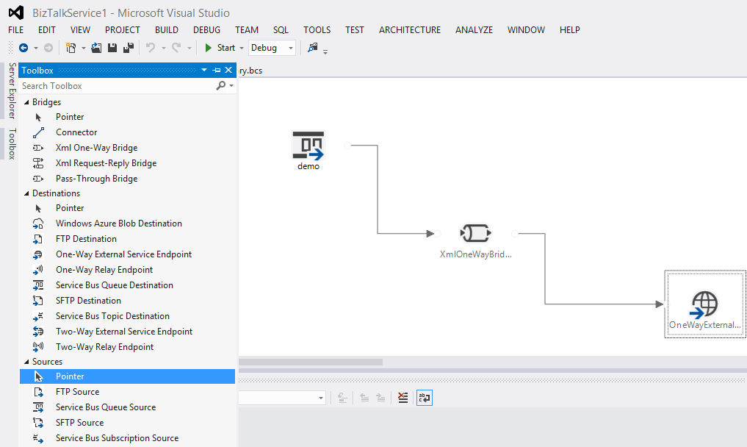Click the Start debugging button
The width and height of the screenshot is (747, 447).
[220, 48]
